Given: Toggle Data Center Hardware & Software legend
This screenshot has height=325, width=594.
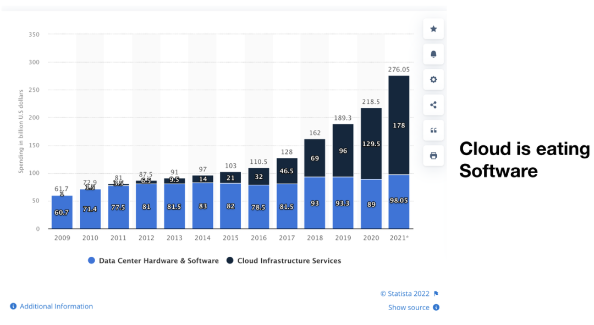Looking at the screenshot, I should (x=158, y=261).
